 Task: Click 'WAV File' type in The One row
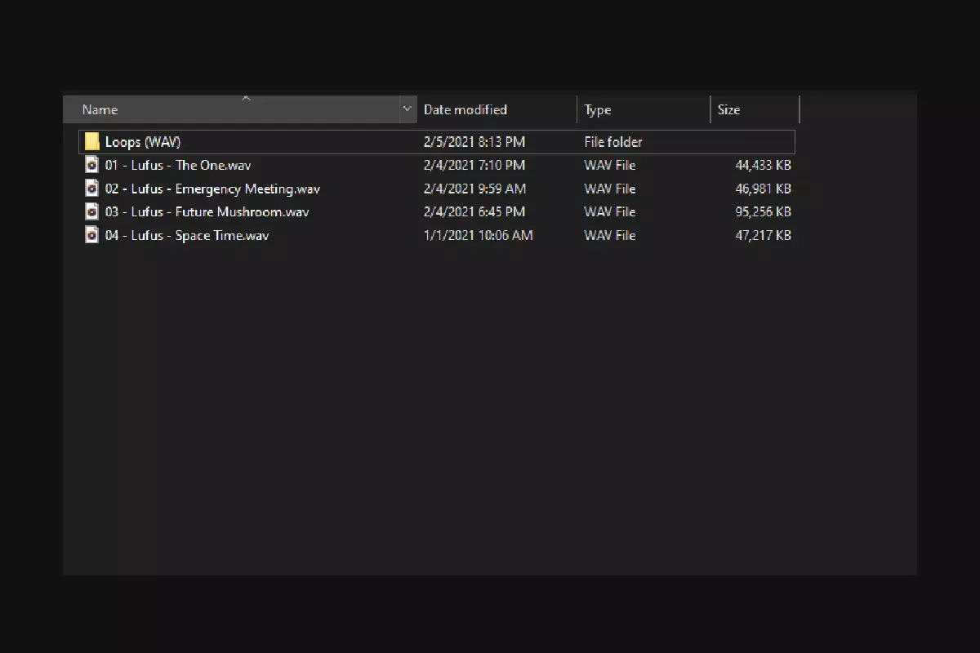610,165
